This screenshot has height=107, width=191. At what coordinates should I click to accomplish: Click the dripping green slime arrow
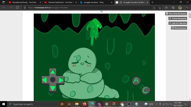coord(94,32)
